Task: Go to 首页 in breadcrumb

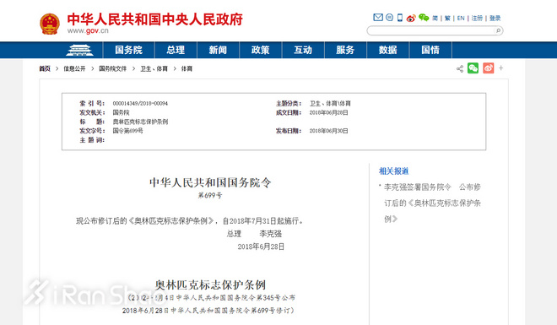Action: 45,68
